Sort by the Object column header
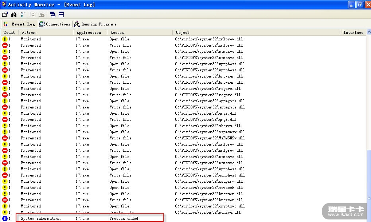 coord(256,33)
